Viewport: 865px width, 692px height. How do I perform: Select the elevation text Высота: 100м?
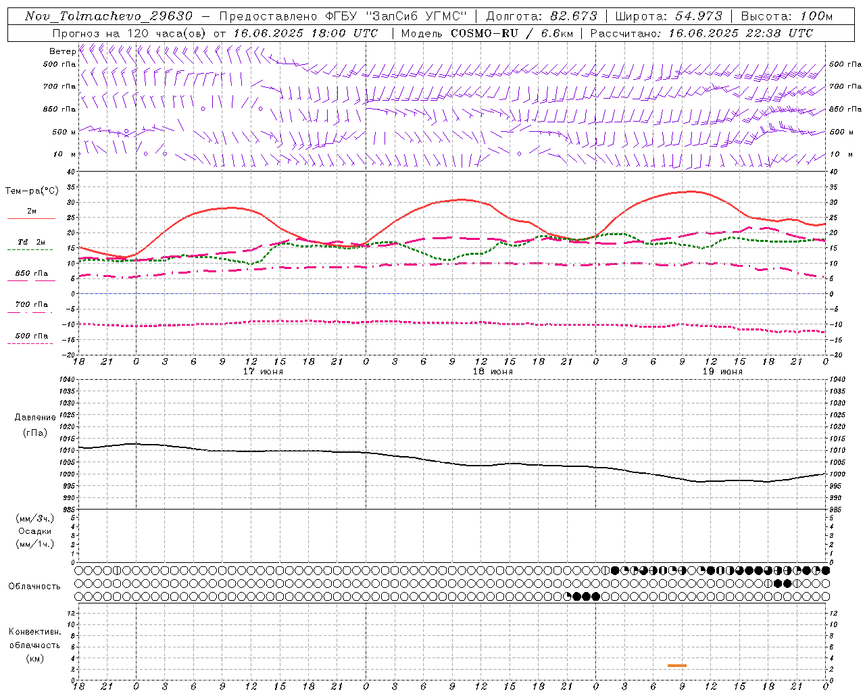coord(787,16)
